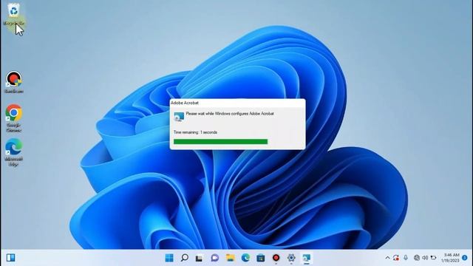Viewport: 473px width, 266px height.
Task: Open the notification count badge
Action: [465, 258]
